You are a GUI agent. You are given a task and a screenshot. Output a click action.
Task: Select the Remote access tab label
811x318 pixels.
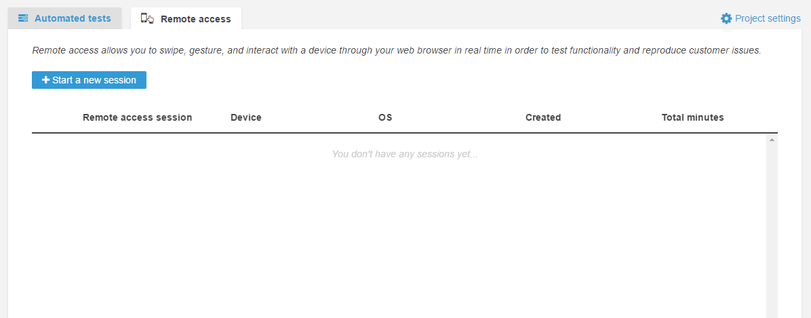pyautogui.click(x=195, y=19)
